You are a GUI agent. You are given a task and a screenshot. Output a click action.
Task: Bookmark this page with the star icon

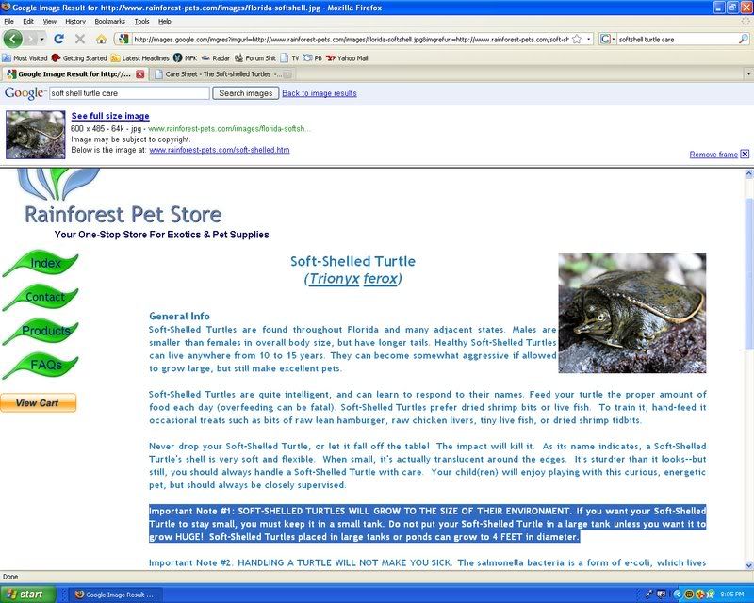click(x=576, y=39)
